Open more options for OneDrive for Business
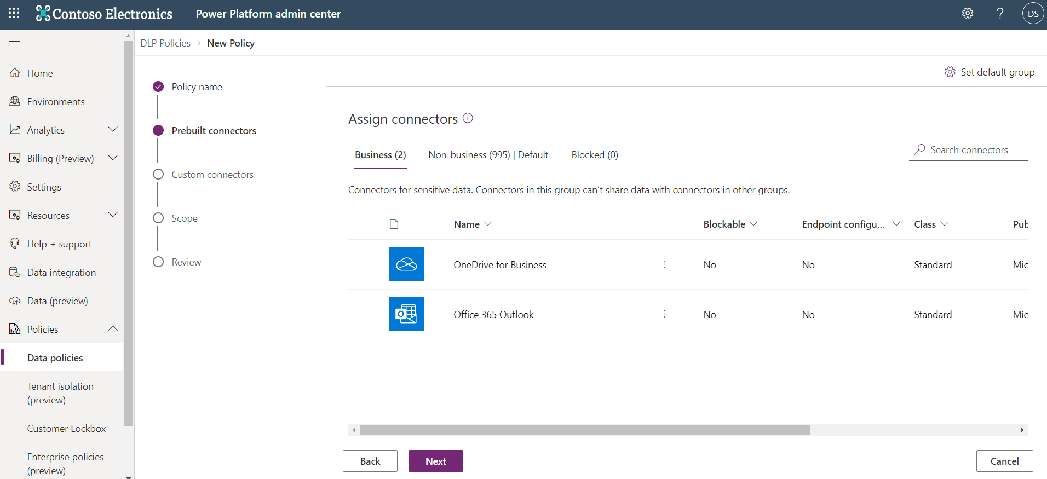Viewport: 1047px width, 479px height. click(664, 264)
